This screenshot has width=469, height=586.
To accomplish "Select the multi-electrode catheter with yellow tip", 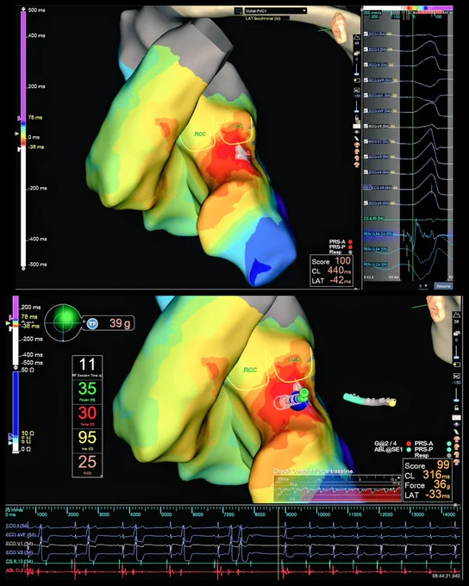I will [x=368, y=400].
